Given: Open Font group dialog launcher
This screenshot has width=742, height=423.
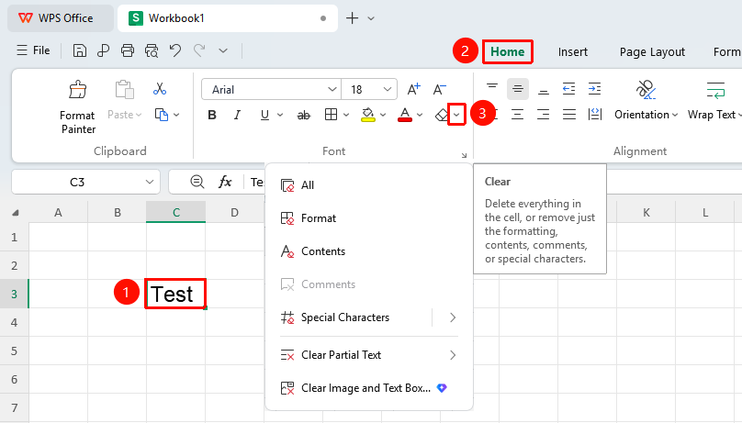Looking at the screenshot, I should click(x=464, y=155).
